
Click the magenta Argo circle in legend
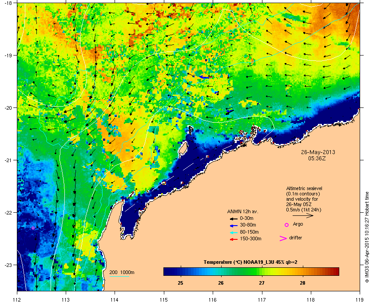click(x=287, y=225)
